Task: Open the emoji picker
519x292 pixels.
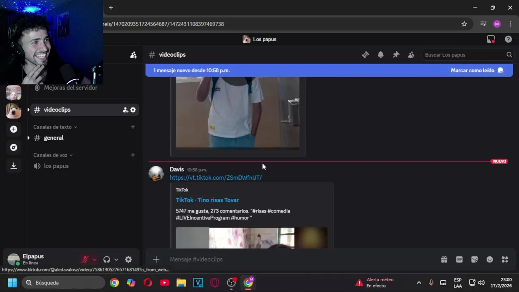Action: coord(490,260)
